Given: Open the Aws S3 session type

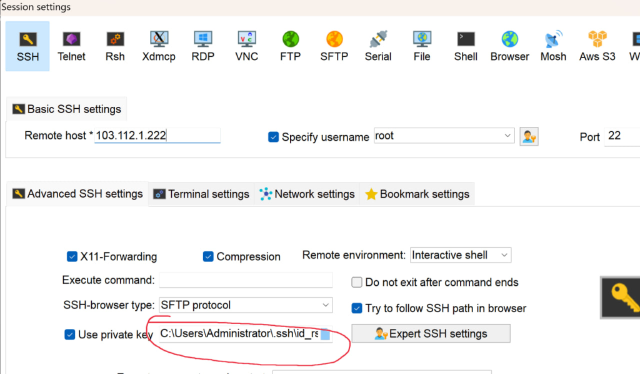Looking at the screenshot, I should tap(597, 46).
